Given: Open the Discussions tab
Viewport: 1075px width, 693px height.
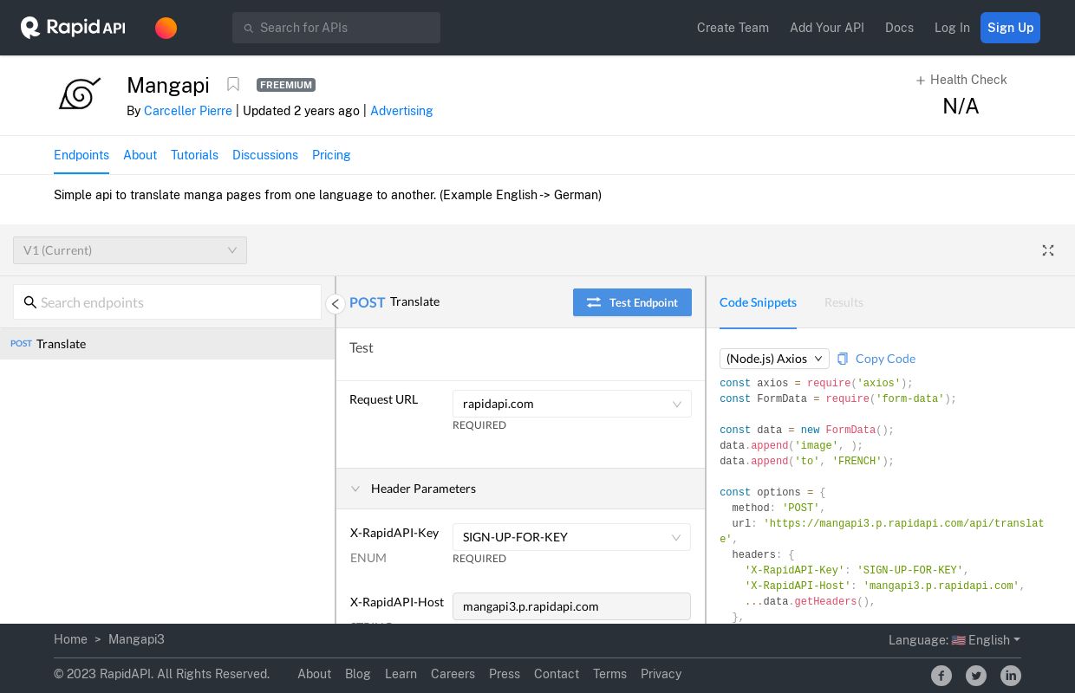Looking at the screenshot, I should point(265,155).
